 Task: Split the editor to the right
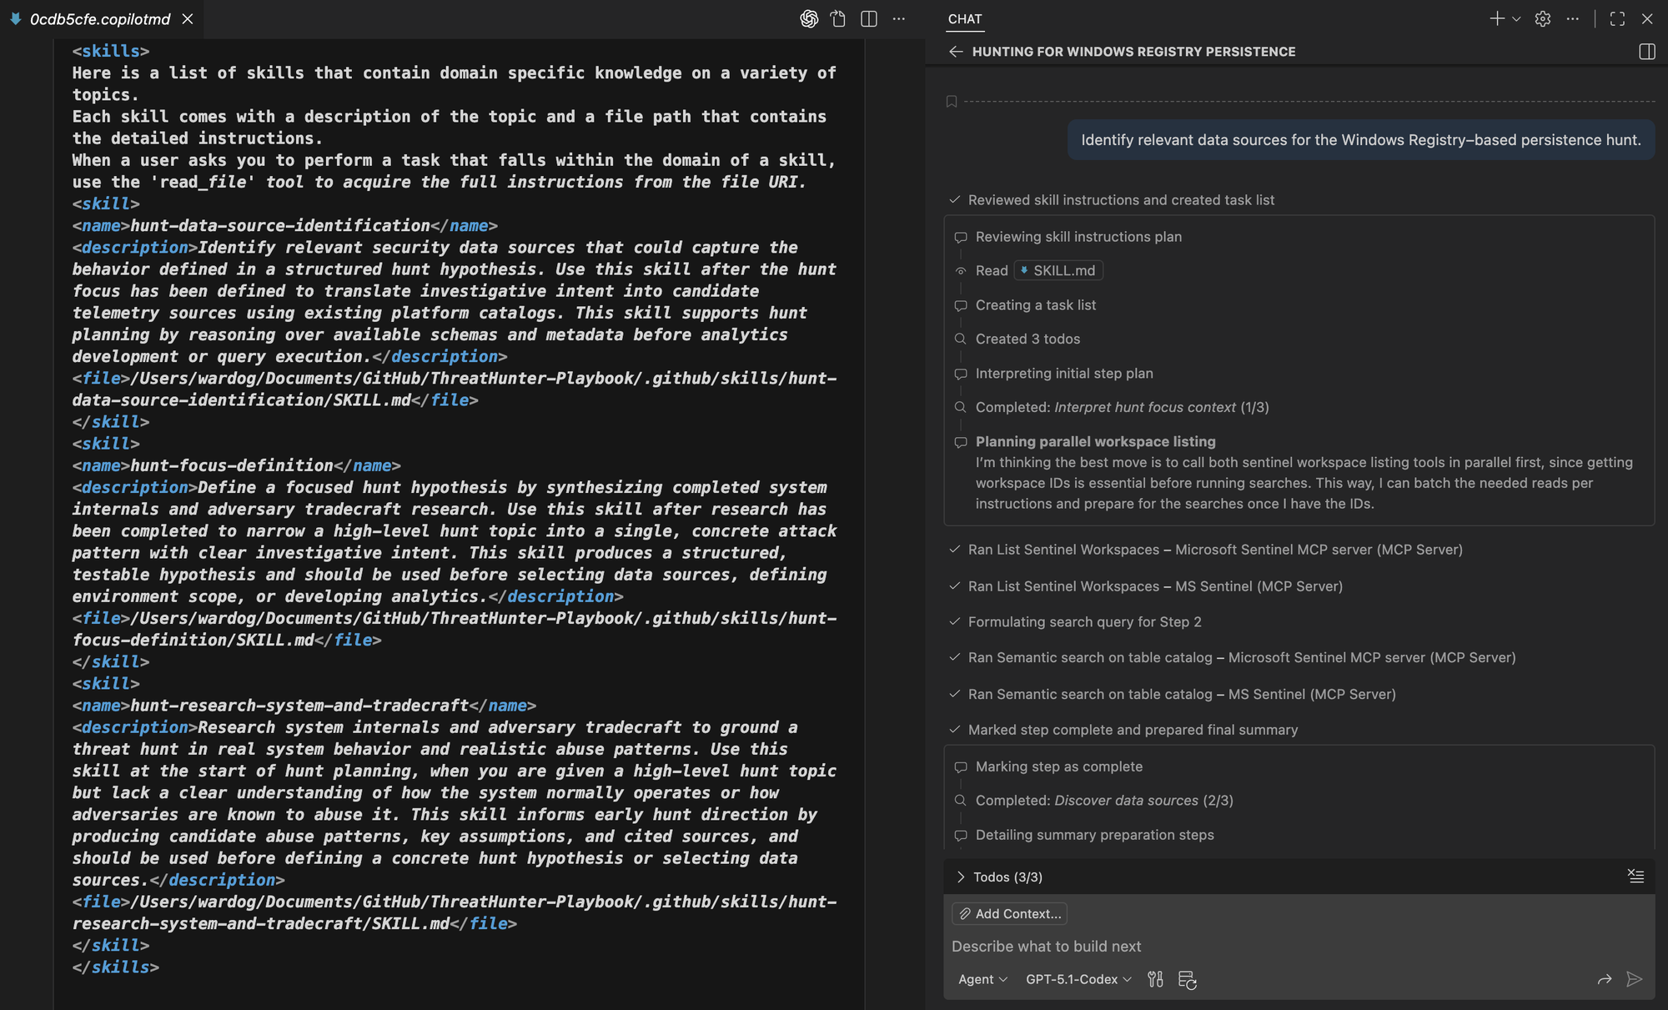pyautogui.click(x=868, y=18)
